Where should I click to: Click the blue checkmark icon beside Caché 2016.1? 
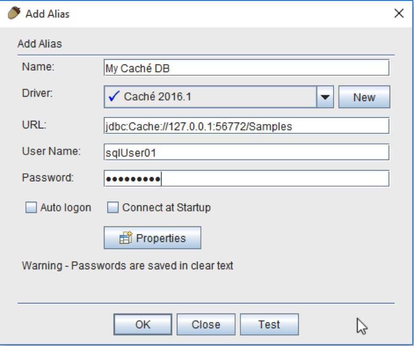tap(113, 97)
